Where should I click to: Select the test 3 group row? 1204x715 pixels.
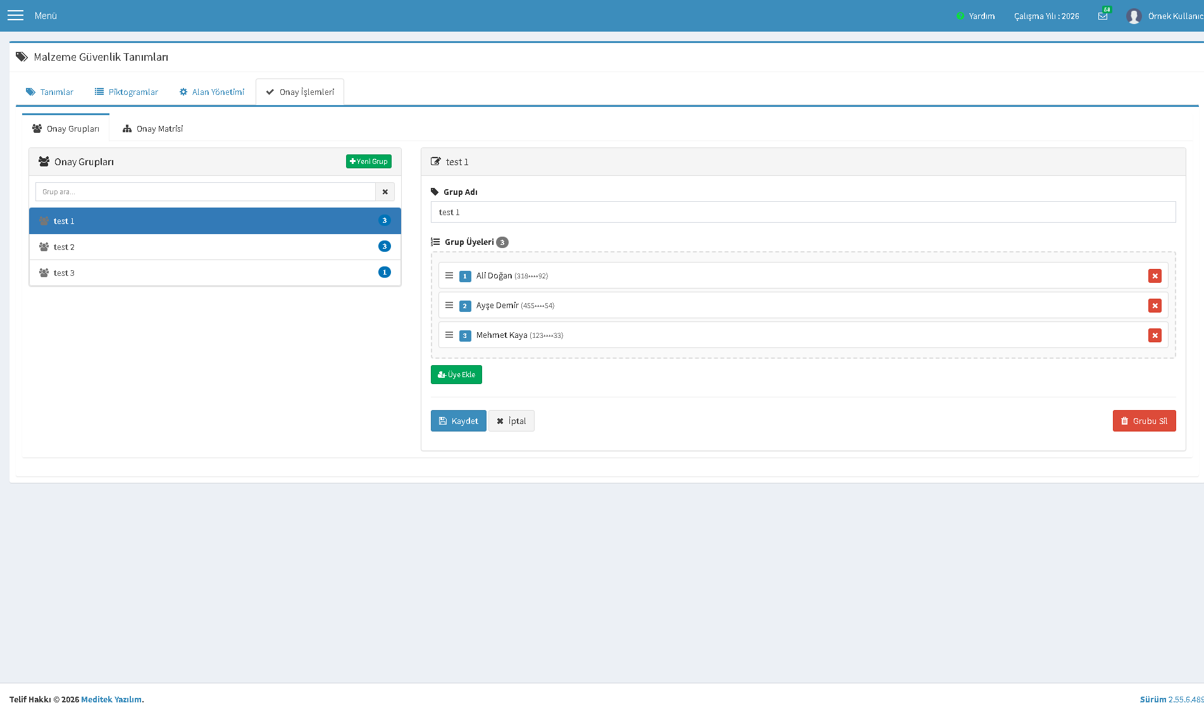coord(215,273)
